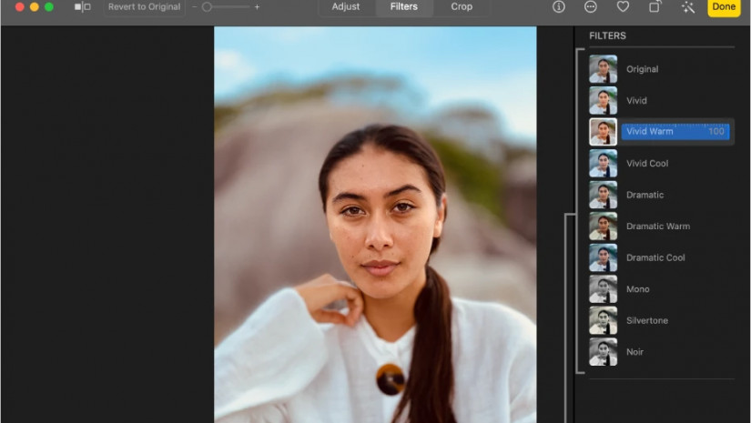Switch to the Crop tab
The width and height of the screenshot is (751, 423).
(x=462, y=6)
